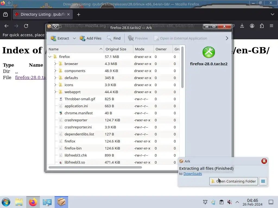Open the parent directory '..' link
Viewport: 278px width, 208px height.
click(x=17, y=71)
